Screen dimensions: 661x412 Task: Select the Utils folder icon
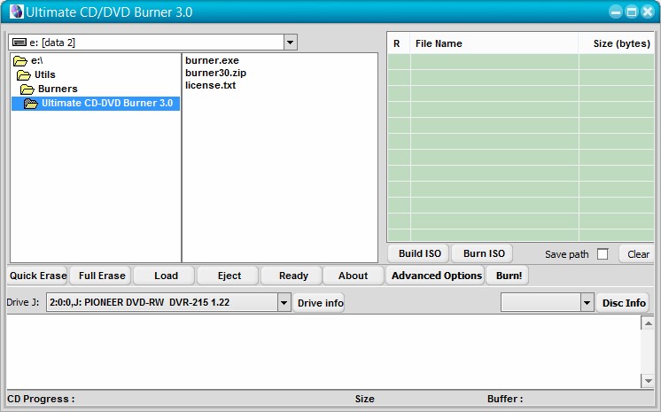24,75
